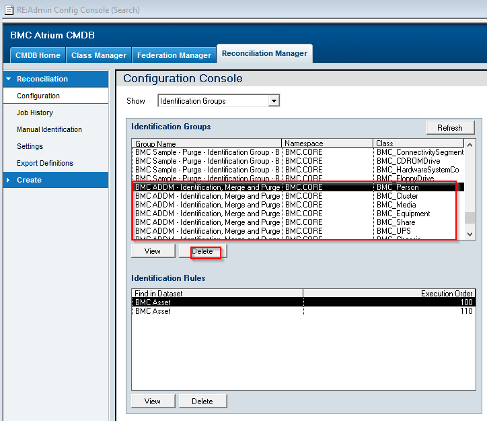Click the document icon beside RE:Admin Config Console
The image size is (487, 421).
[9, 10]
